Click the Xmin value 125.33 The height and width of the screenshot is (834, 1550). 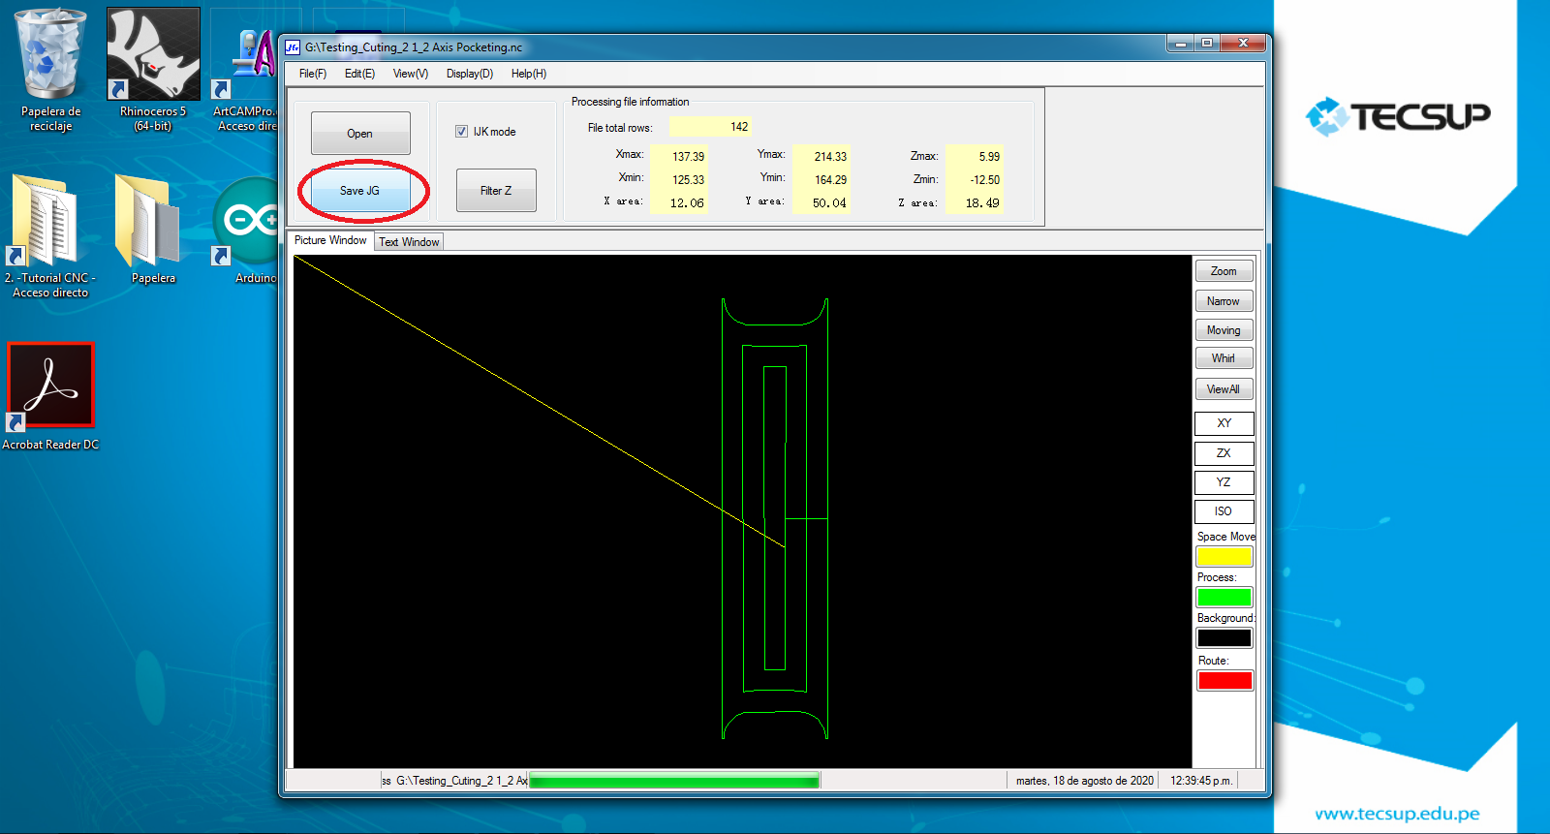click(678, 180)
